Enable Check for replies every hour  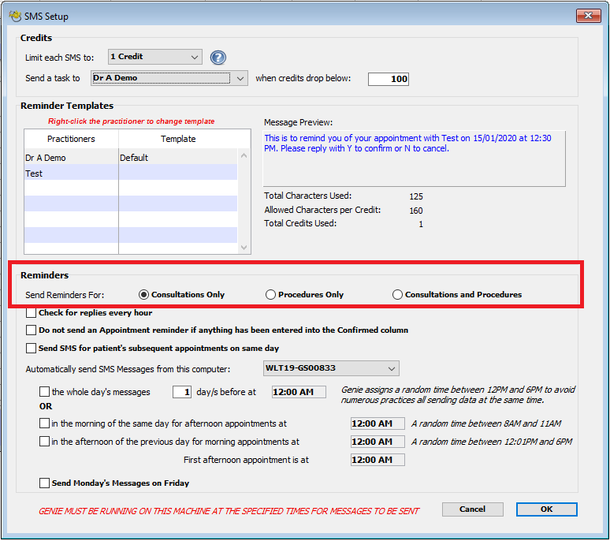[x=32, y=313]
